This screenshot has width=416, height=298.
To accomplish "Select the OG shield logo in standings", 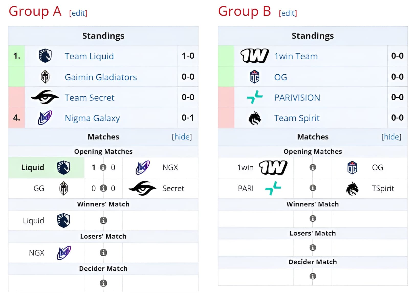I will (255, 77).
